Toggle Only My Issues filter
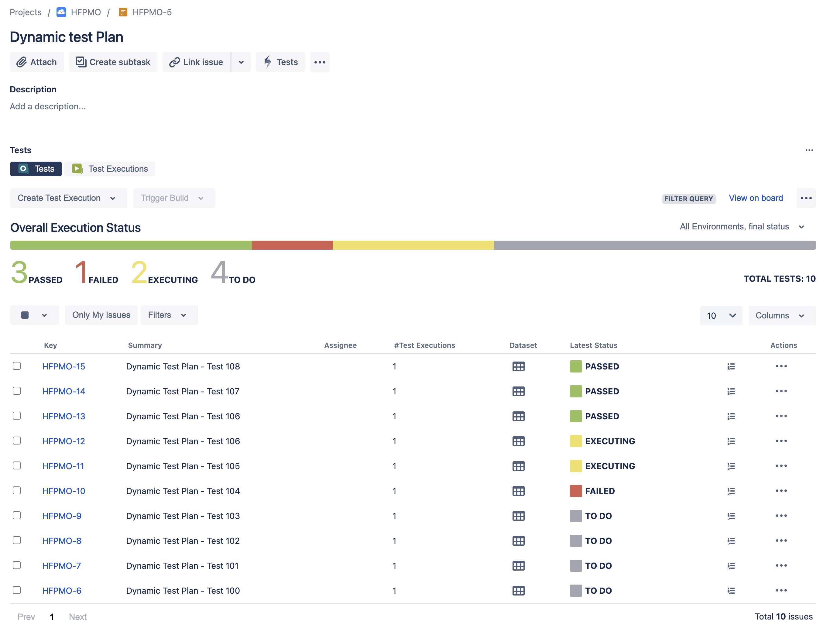The width and height of the screenshot is (830, 635). click(101, 315)
